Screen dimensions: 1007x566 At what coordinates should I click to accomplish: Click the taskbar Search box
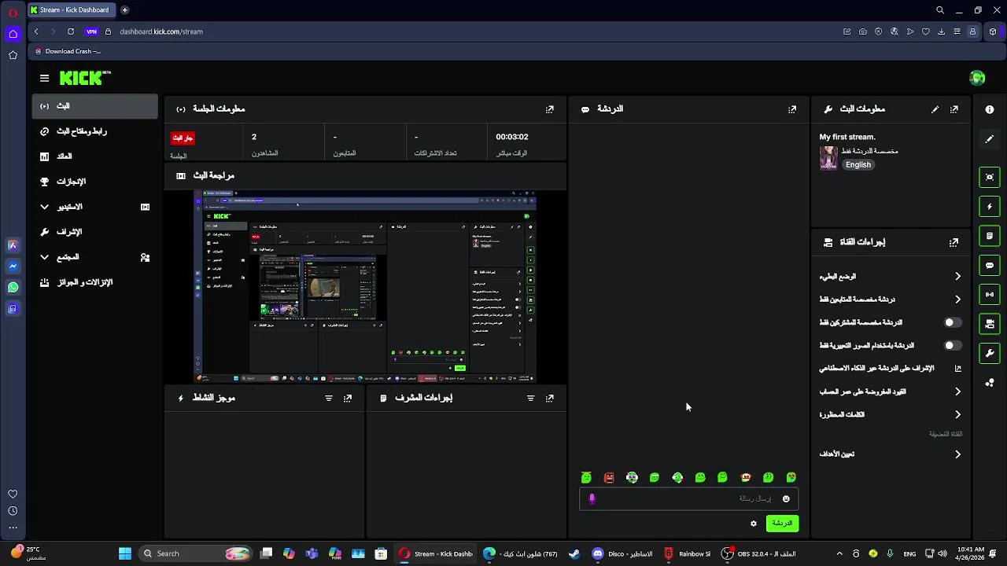click(197, 553)
